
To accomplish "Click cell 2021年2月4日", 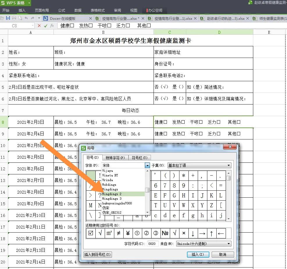I will tap(31, 134).
